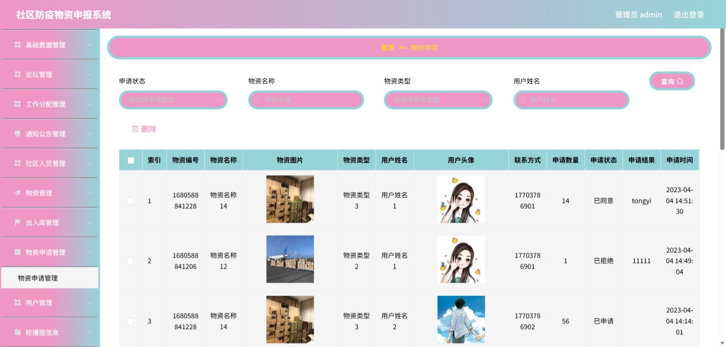Check the checkbox for row index 2
This screenshot has height=347, width=726.
[130, 261]
